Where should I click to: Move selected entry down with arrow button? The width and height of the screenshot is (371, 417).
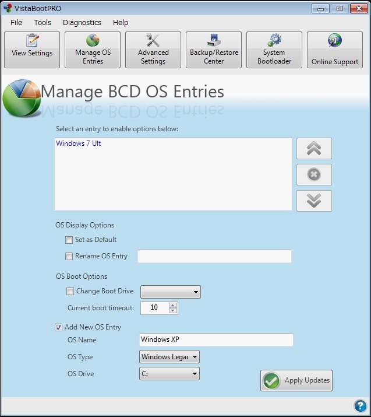[314, 201]
